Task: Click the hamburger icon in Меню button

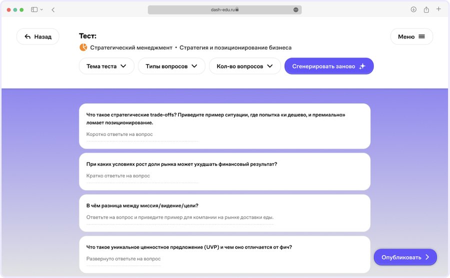Action: [421, 36]
